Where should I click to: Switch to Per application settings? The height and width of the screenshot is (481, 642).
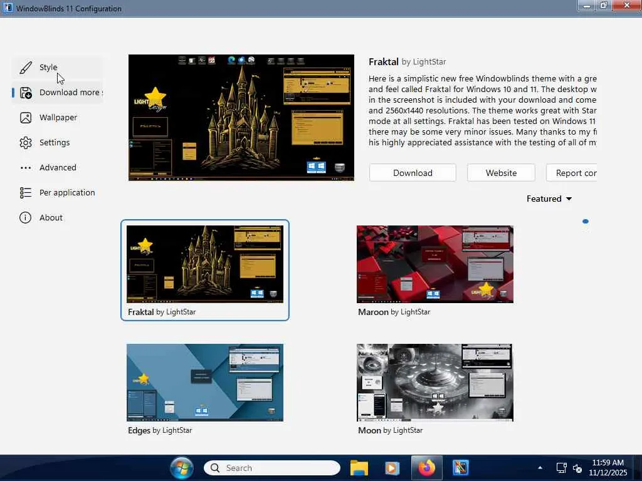pos(57,192)
